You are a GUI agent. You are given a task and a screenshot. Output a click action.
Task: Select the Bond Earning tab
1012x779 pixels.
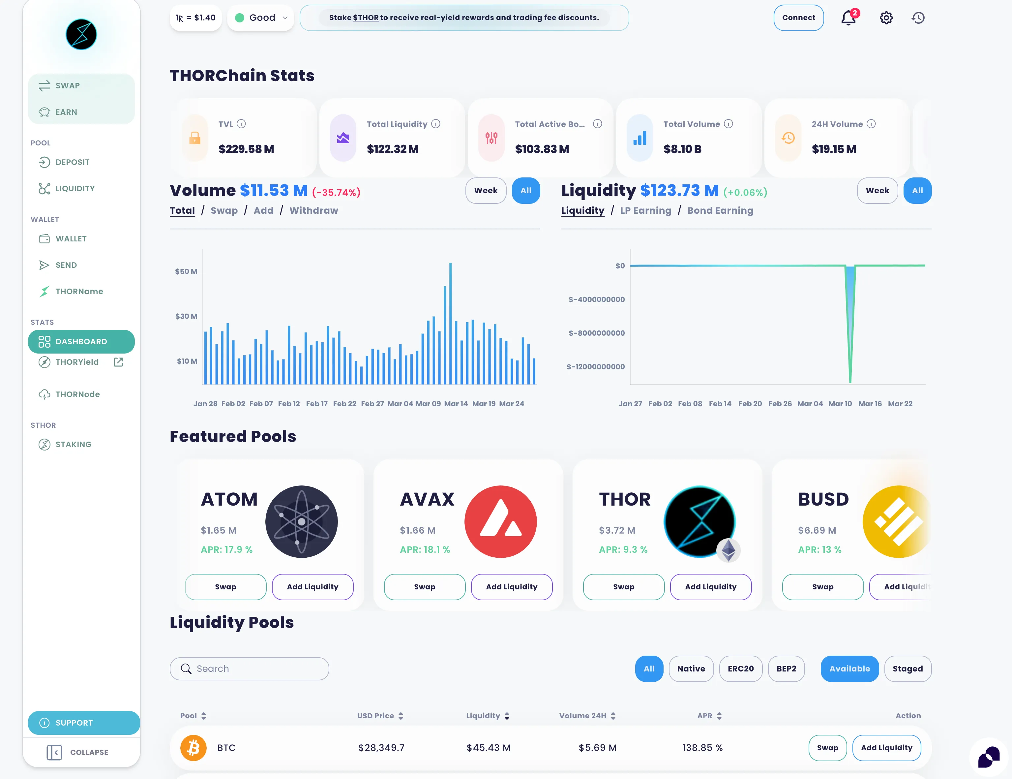[x=720, y=210]
